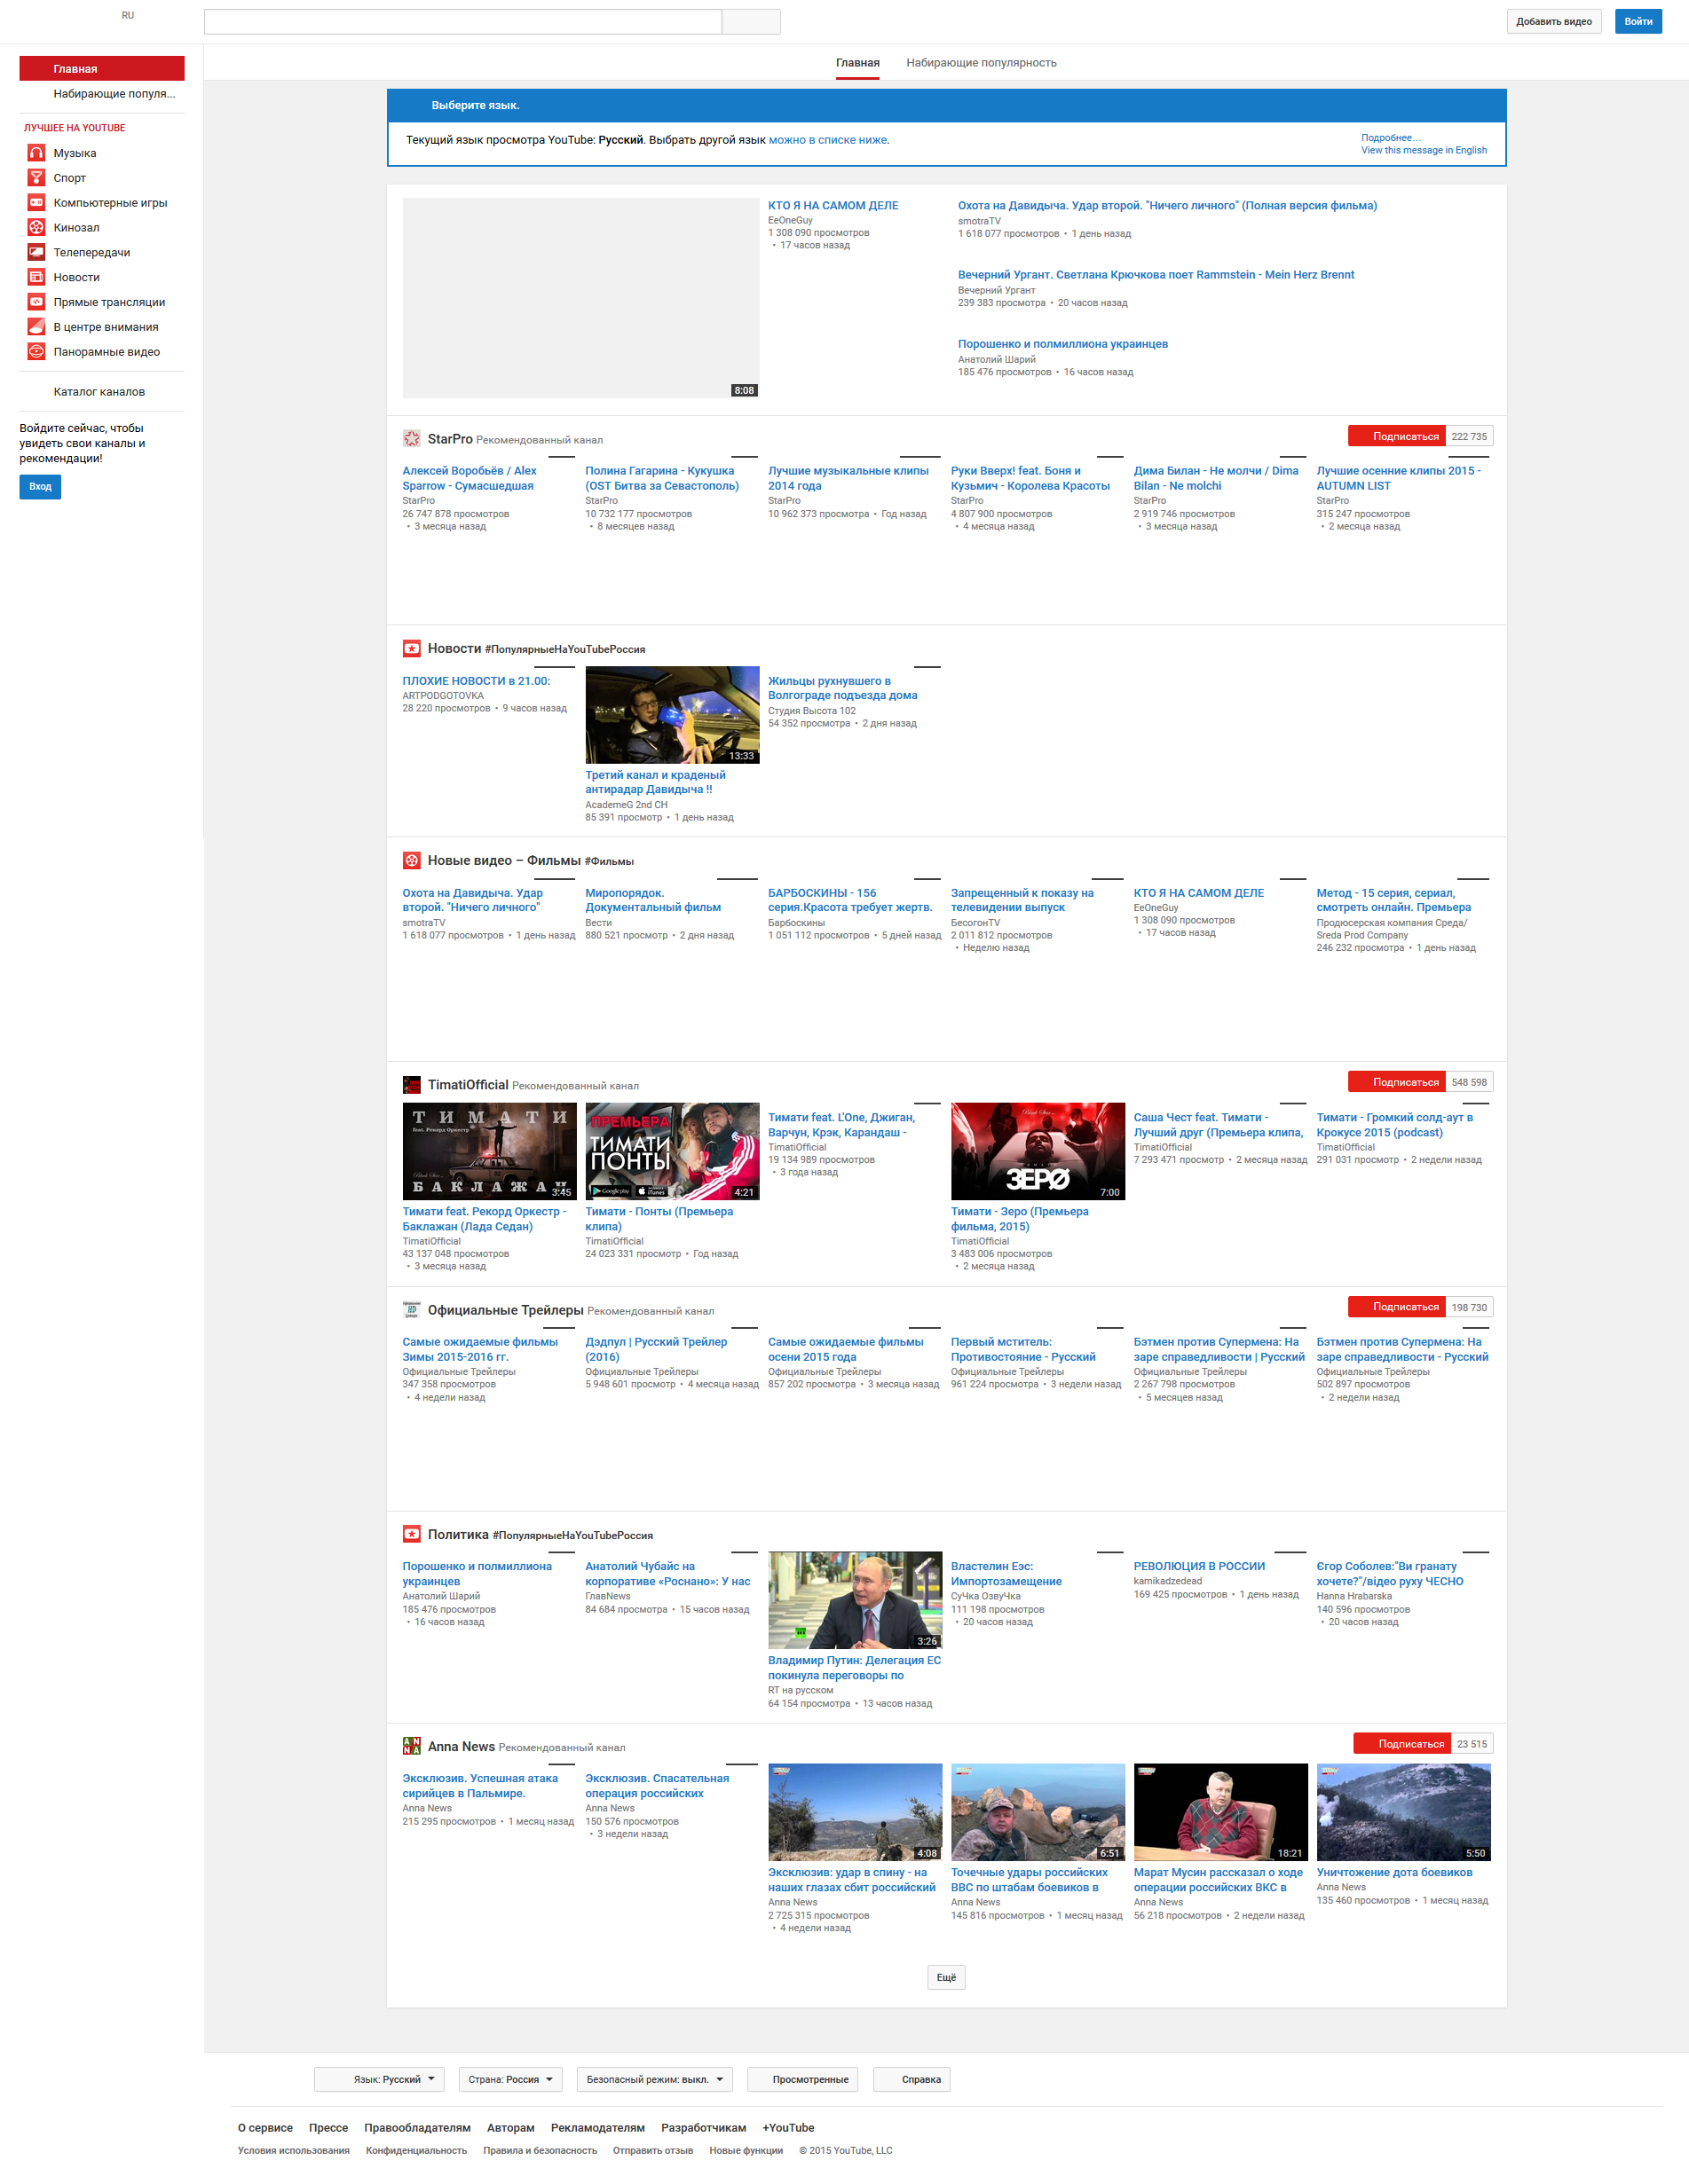Screen dimensions: 1689x2184
Task: Expand the Страна: Россия dropdown
Action: [x=510, y=2079]
